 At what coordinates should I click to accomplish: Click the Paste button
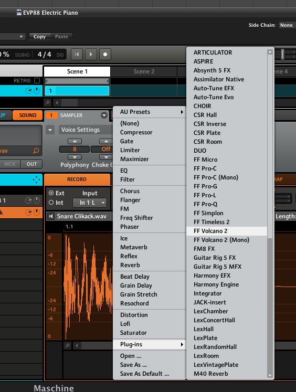[61, 37]
